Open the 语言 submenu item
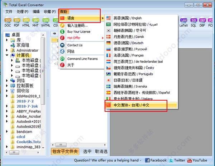215x166 pixels. pyautogui.click(x=81, y=18)
